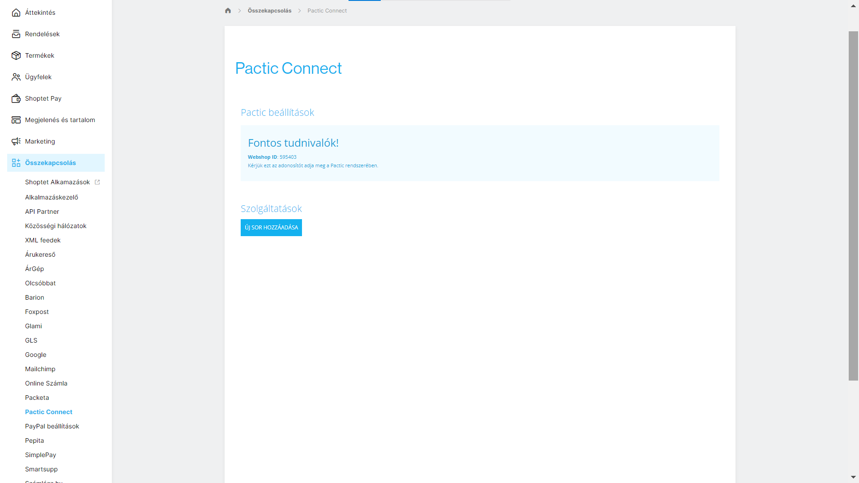Viewport: 859px width, 483px height.
Task: Click the Ügyfelek people icon
Action: pyautogui.click(x=16, y=77)
